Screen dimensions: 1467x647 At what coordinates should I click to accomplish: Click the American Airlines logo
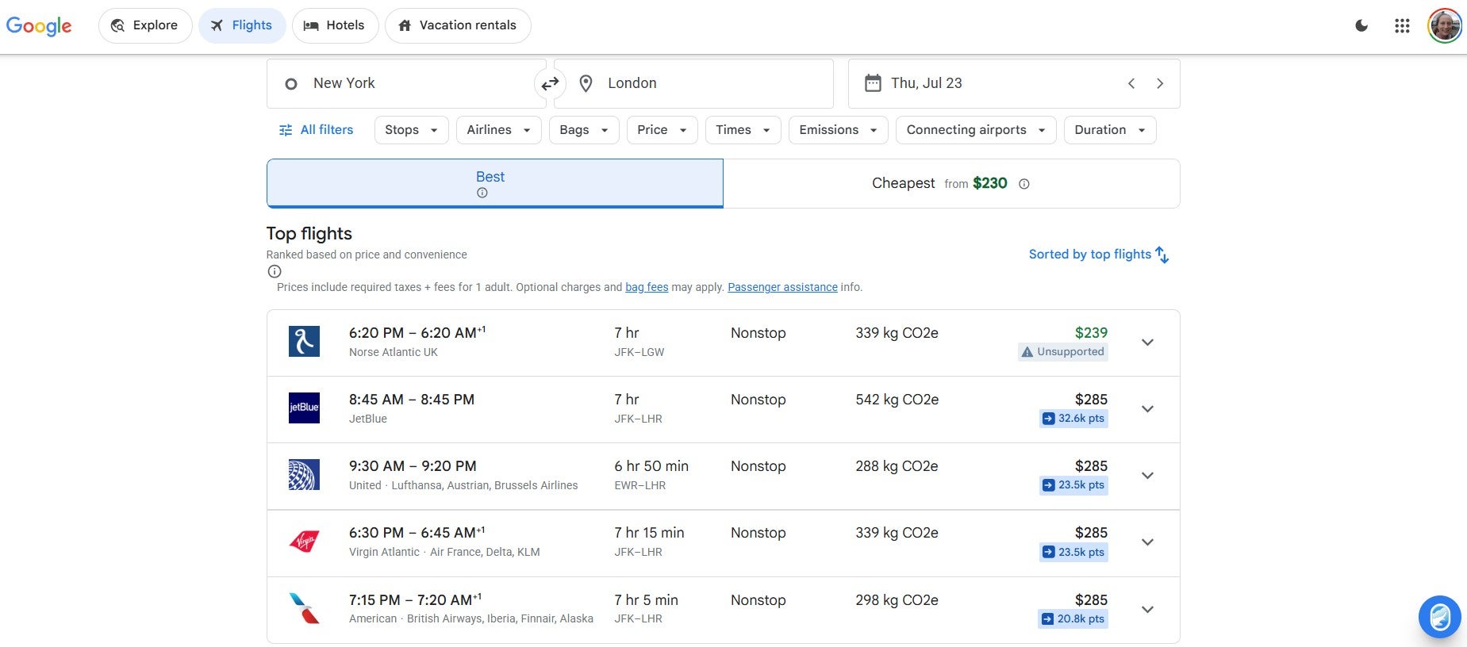pos(304,608)
